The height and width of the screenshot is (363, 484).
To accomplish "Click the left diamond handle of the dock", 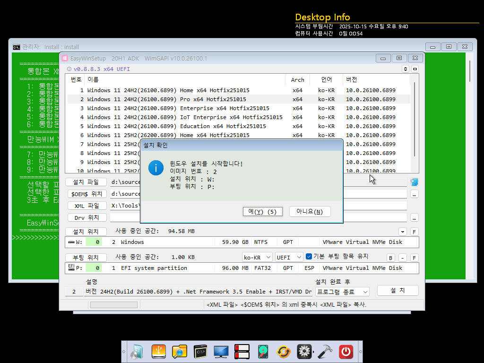I will (124, 352).
